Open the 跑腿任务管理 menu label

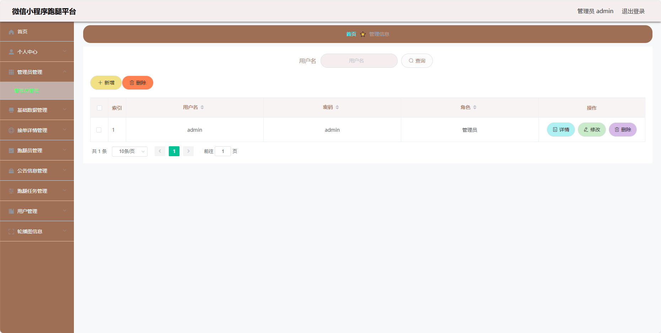(x=32, y=191)
